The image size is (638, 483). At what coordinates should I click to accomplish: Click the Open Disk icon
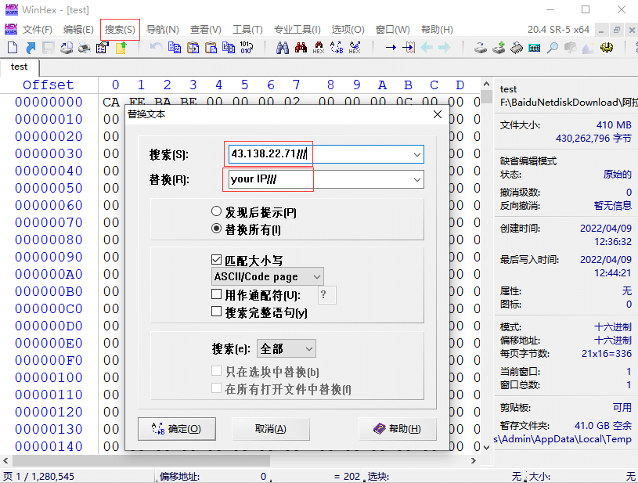(481, 48)
